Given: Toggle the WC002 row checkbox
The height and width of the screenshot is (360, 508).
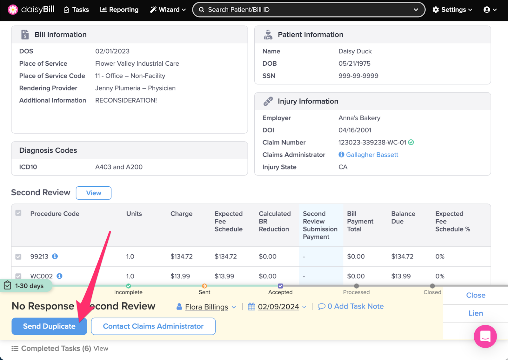Looking at the screenshot, I should point(18,276).
